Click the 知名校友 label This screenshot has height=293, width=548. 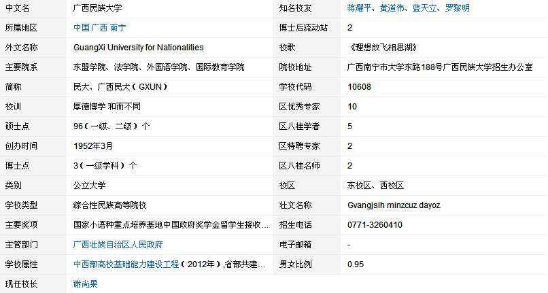(x=295, y=8)
